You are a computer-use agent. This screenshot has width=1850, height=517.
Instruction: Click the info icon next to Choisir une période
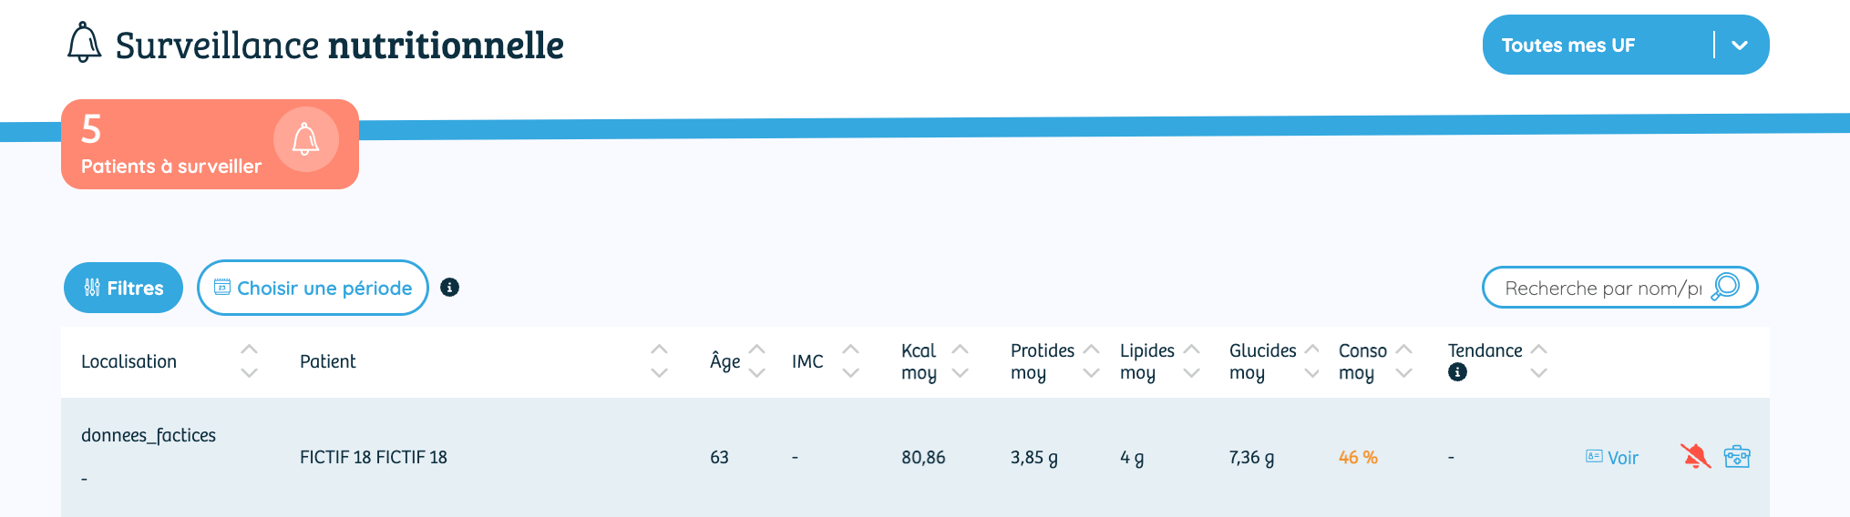coord(449,288)
